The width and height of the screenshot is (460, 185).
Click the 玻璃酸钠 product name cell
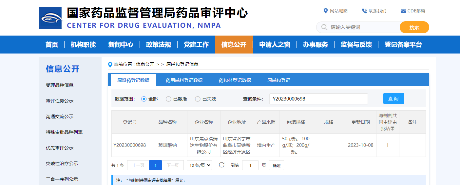tap(168, 145)
